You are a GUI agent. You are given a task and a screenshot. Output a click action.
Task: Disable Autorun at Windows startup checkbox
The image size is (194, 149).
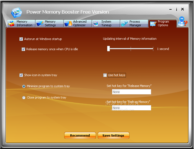click(21, 39)
